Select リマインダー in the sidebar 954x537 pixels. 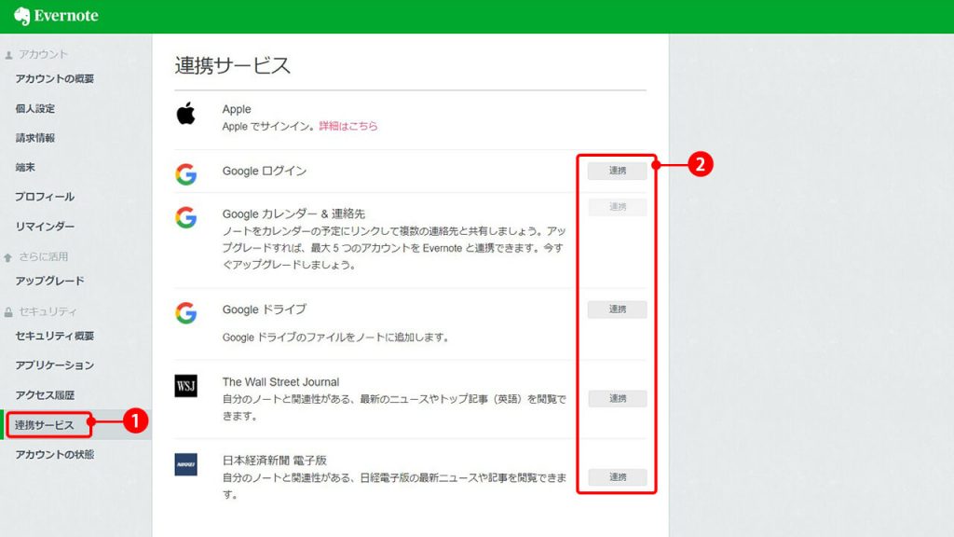[45, 226]
